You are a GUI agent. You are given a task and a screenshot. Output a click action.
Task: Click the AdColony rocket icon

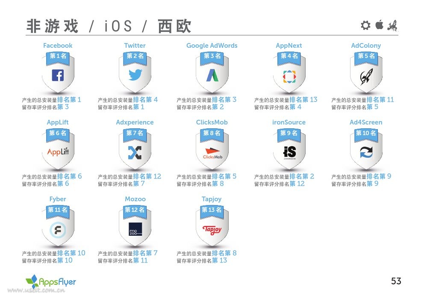point(366,76)
